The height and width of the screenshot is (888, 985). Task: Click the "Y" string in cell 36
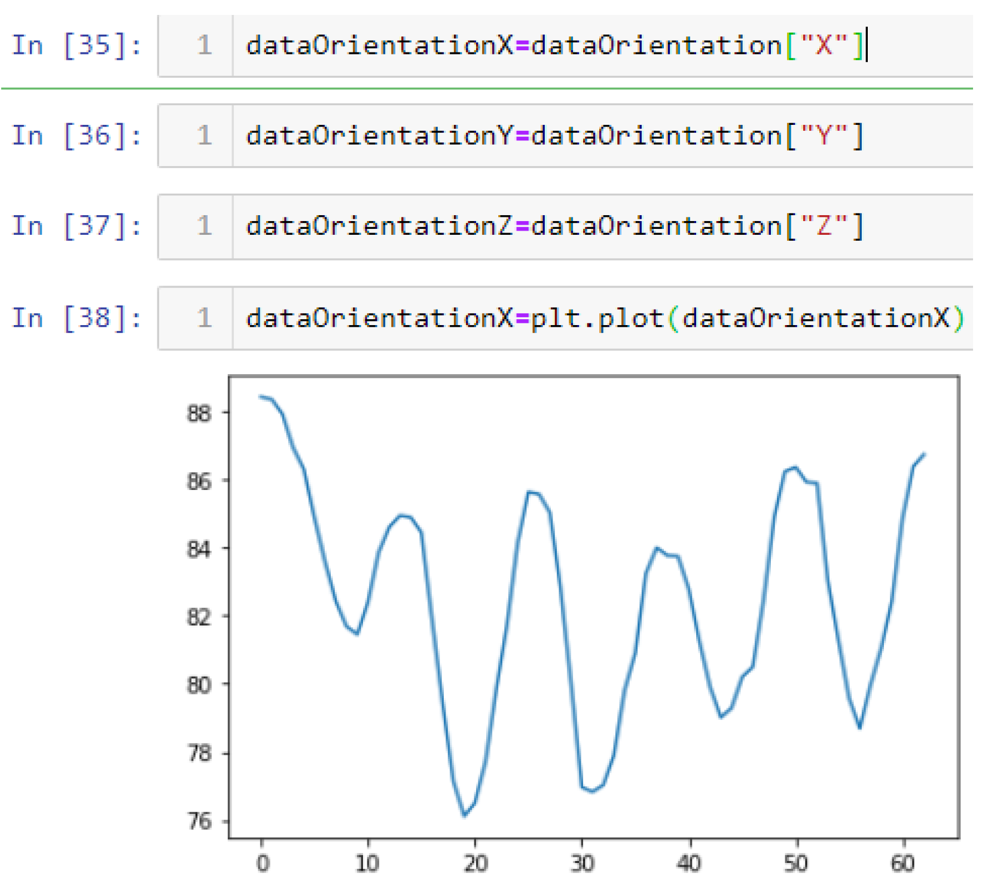(824, 136)
